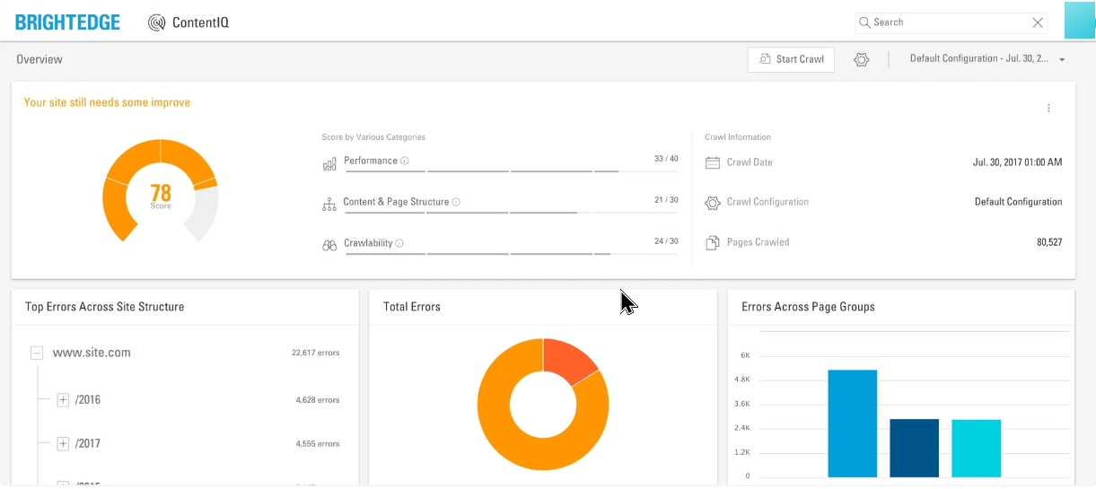The height and width of the screenshot is (489, 1096).
Task: Click the Performance score progress bar
Action: [x=512, y=170]
